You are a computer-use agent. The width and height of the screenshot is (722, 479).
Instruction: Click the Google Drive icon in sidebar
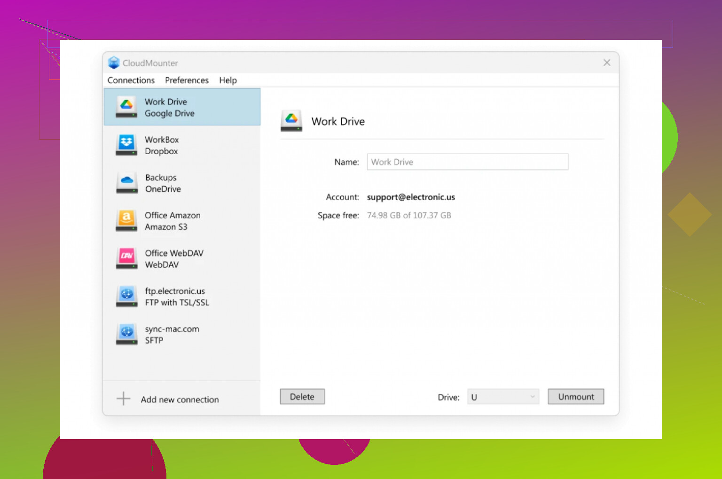pos(126,107)
